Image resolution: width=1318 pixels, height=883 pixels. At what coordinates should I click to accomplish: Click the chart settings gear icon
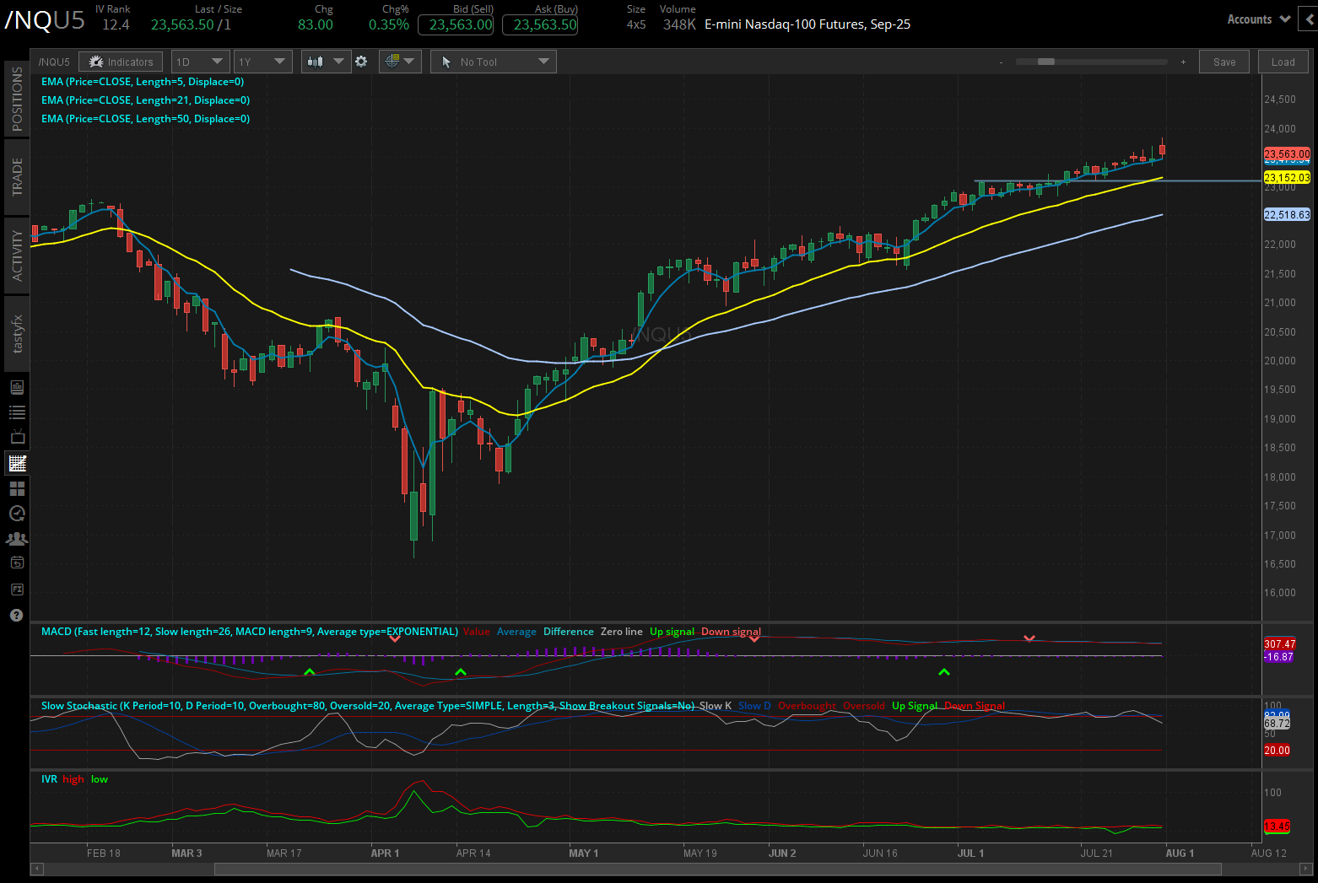pos(361,61)
